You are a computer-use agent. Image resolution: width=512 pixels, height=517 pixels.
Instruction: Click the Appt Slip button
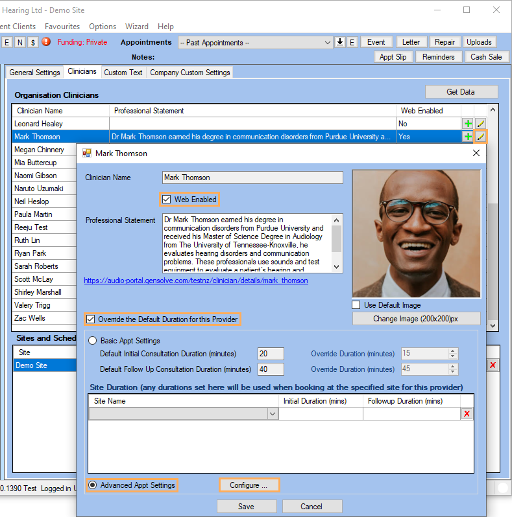pos(393,57)
